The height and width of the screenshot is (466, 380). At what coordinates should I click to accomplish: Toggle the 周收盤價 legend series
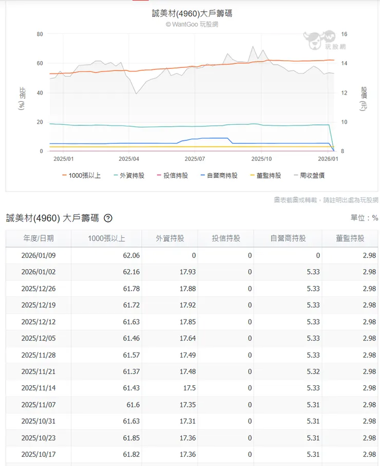309,176
